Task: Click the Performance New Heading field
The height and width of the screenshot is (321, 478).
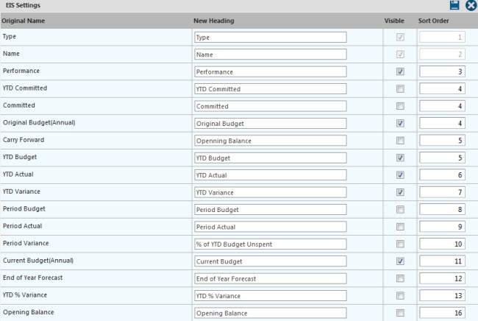Action: [271, 71]
